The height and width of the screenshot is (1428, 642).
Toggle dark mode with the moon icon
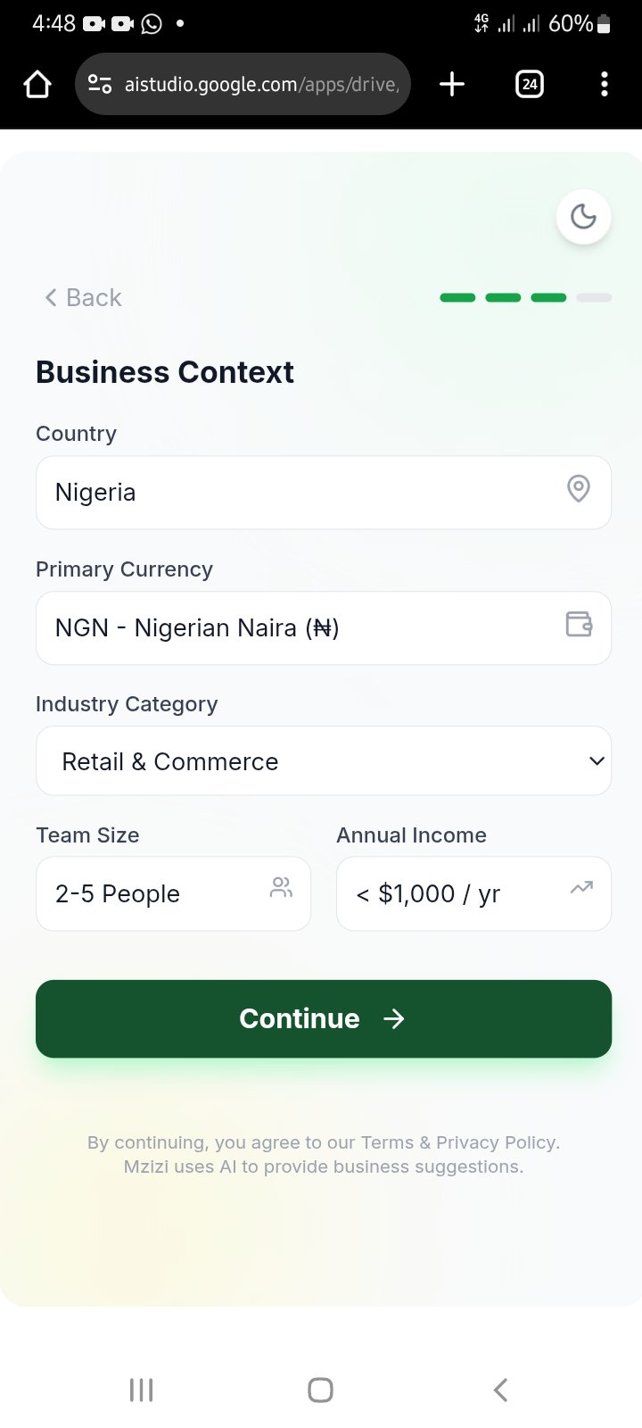pos(583,217)
